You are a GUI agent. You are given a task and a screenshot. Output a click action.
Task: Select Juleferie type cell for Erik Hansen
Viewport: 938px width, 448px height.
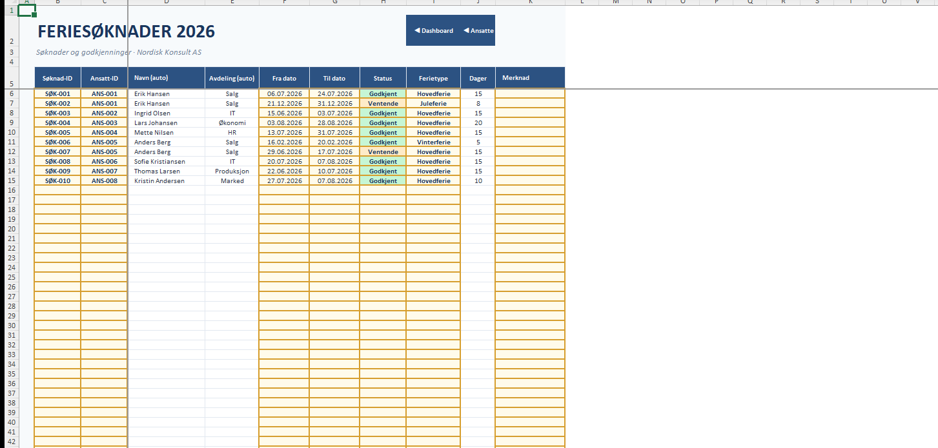coord(433,104)
